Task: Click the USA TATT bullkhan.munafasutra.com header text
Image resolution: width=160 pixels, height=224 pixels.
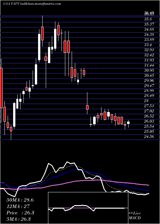Action: click(x=32, y=4)
